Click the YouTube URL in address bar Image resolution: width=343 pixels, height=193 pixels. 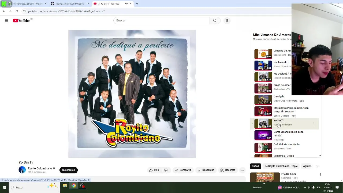(x=66, y=11)
